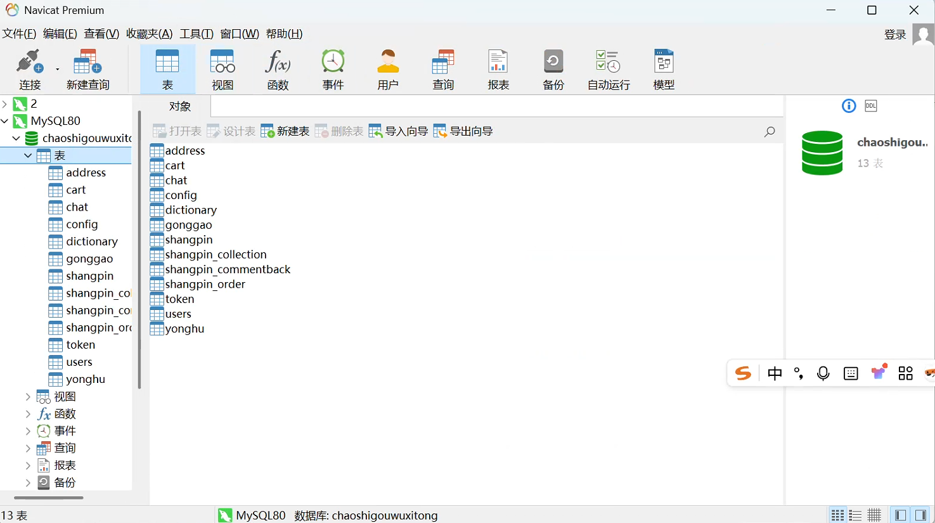Click the 打开表 button
The image size is (935, 523).
tap(177, 131)
